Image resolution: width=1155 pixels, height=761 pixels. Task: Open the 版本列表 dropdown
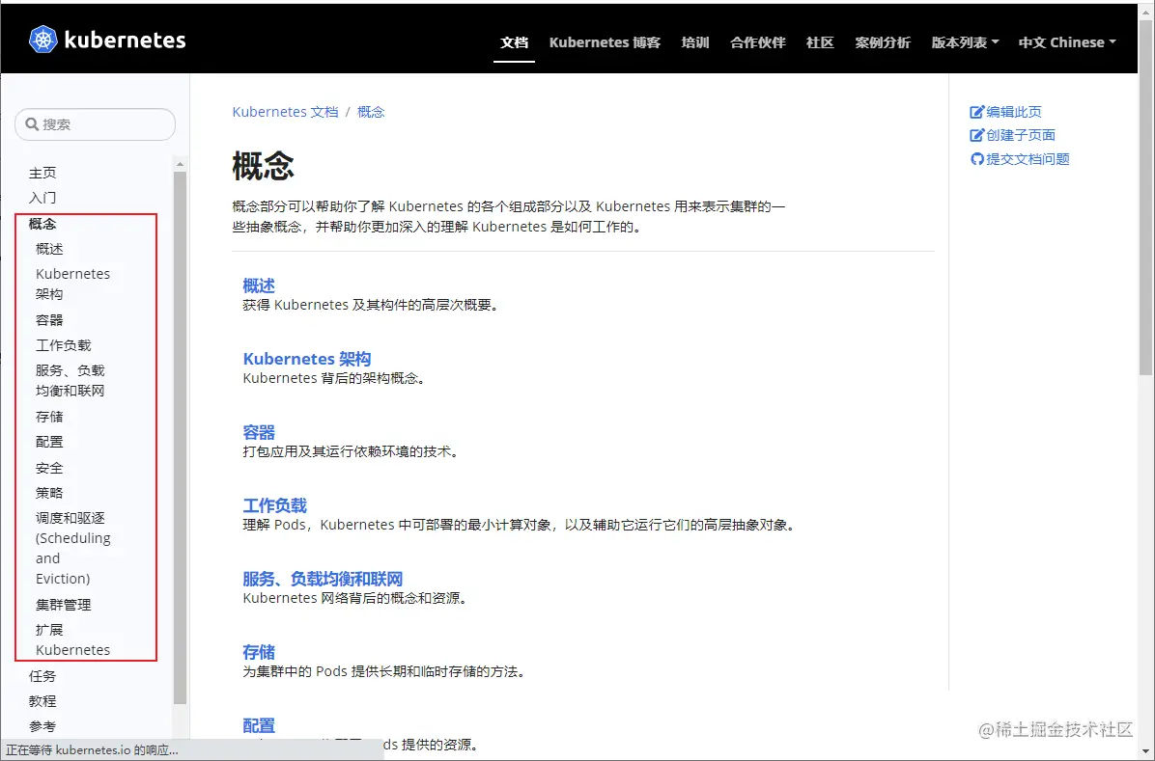[x=965, y=42]
